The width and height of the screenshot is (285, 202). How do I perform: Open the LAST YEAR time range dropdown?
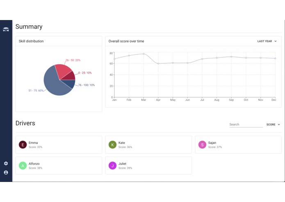[267, 41]
